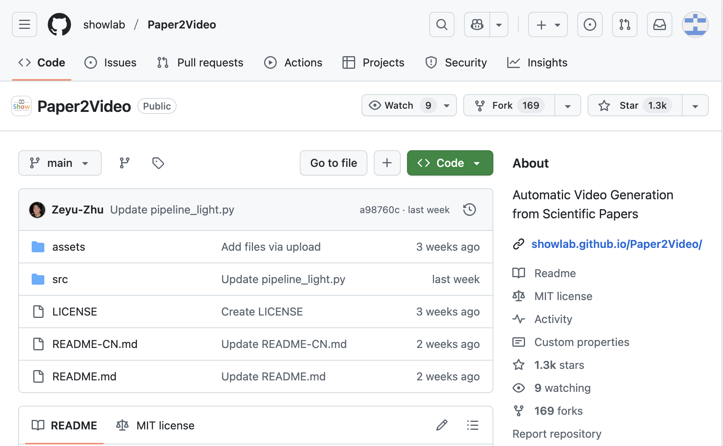Switch to the Pull requests tab

point(200,62)
